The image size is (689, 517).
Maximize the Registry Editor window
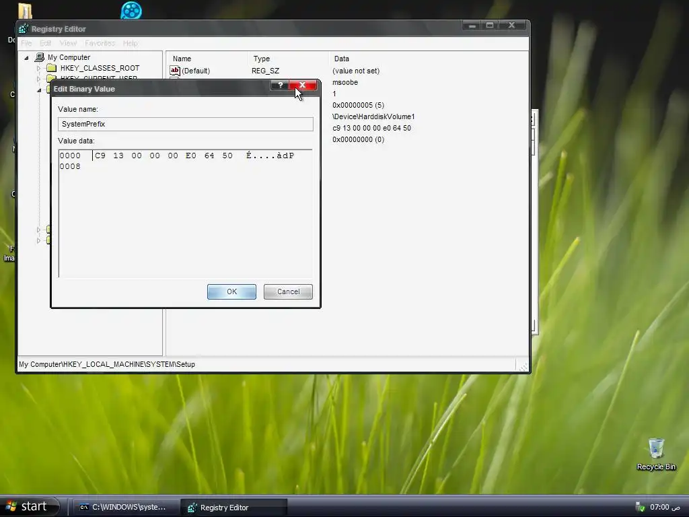490,26
